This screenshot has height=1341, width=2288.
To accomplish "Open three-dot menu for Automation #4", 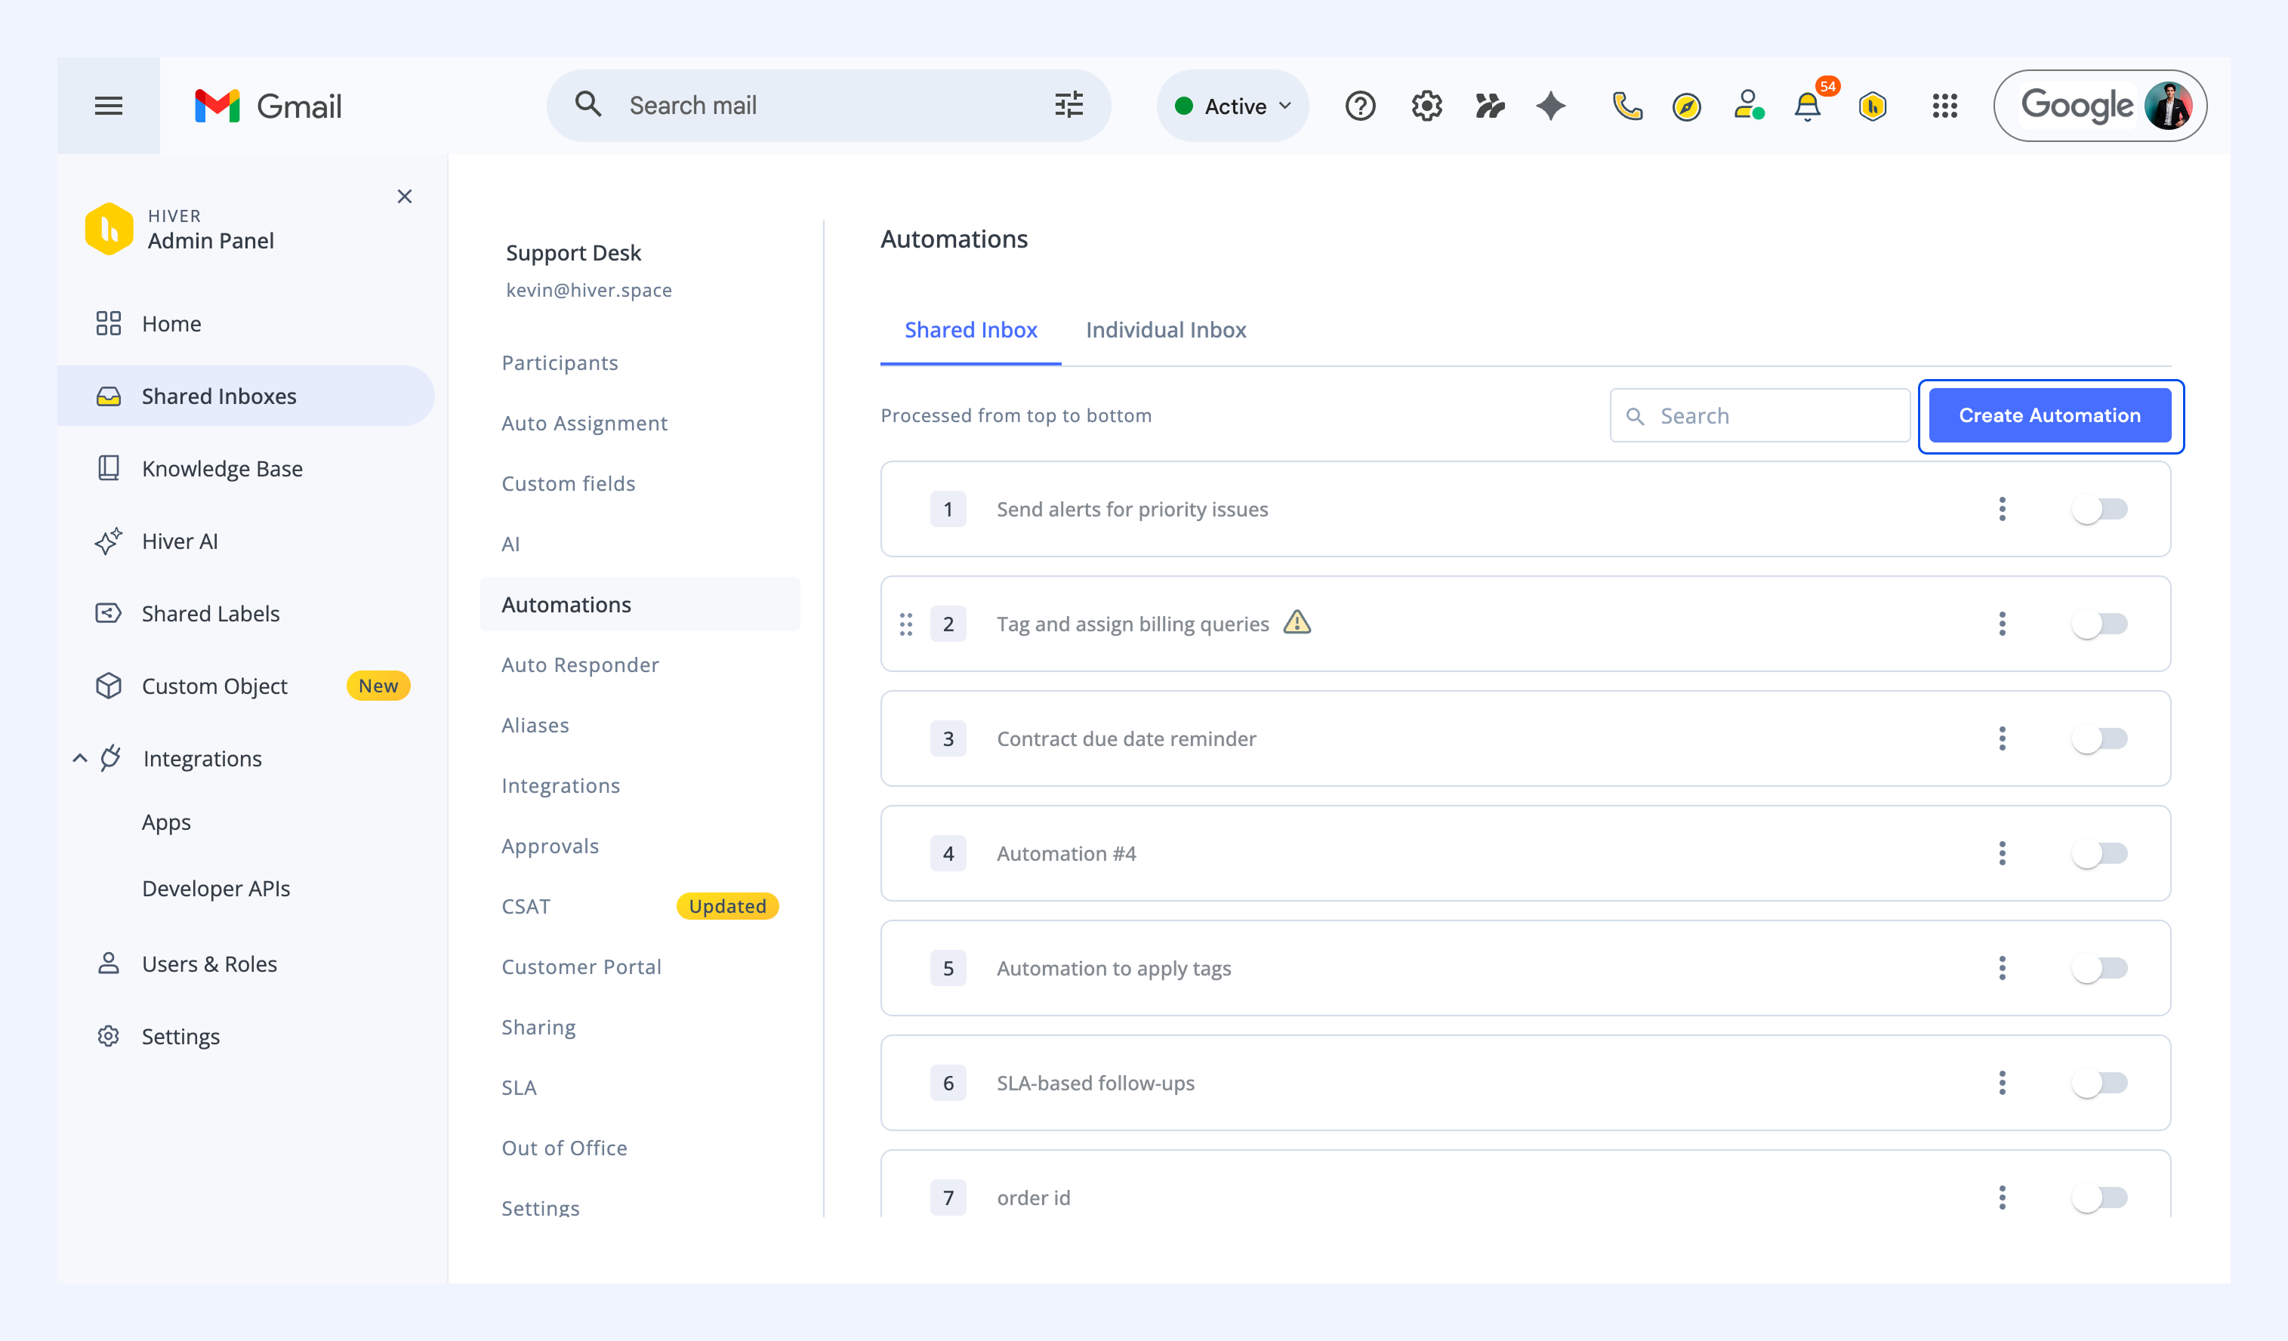I will 2002,853.
